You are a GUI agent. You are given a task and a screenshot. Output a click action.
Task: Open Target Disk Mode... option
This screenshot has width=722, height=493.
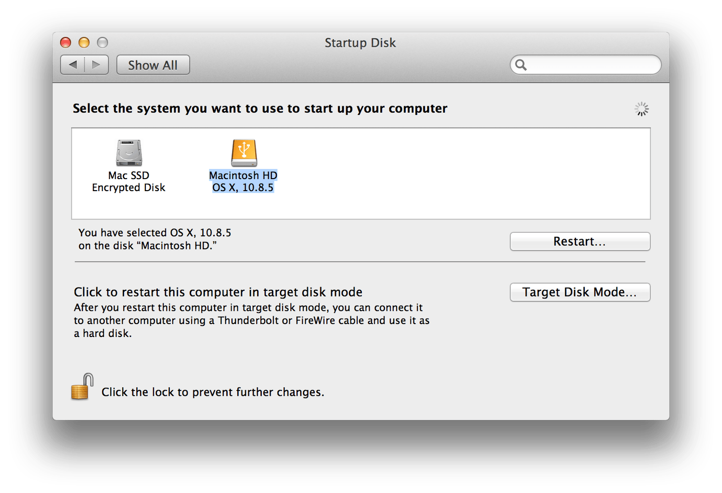click(580, 292)
